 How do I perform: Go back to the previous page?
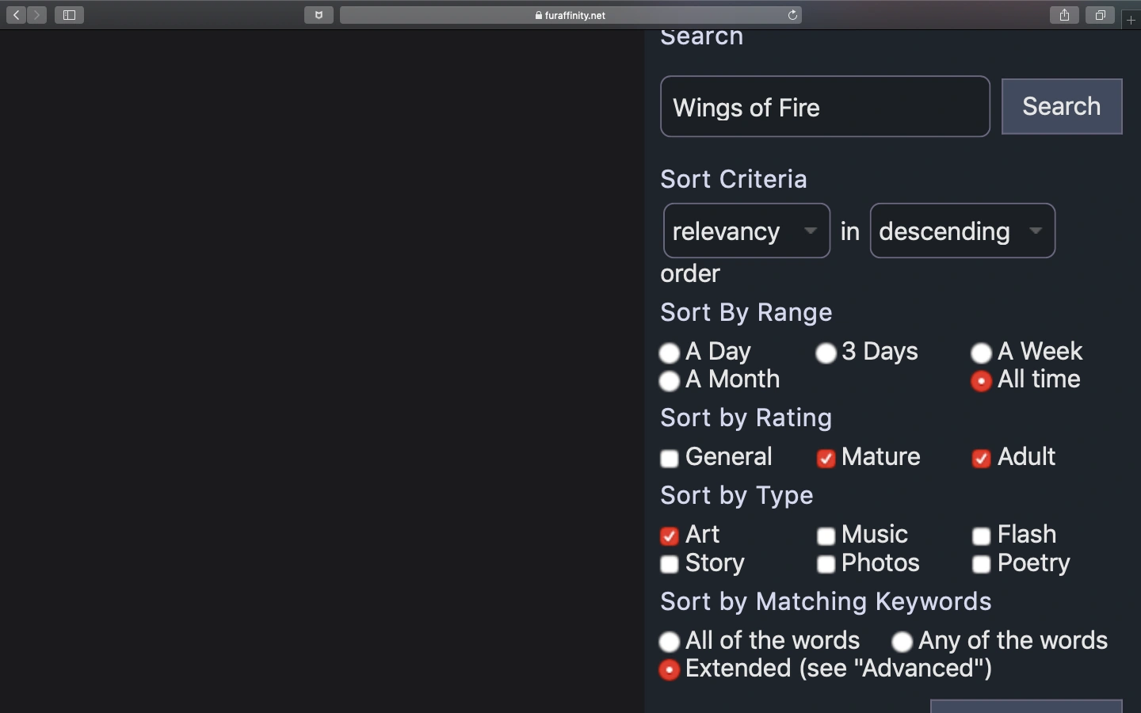[16, 15]
